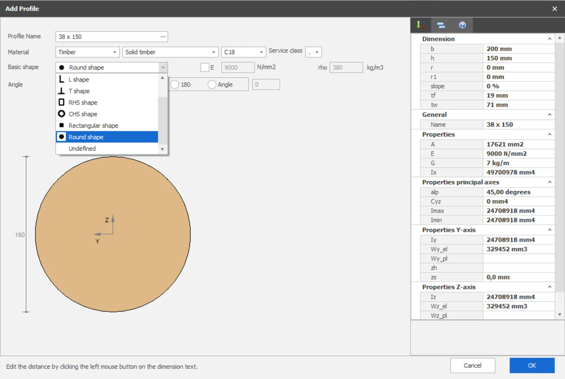
Task: Click the Rectangular shape square icon
Action: (x=61, y=125)
